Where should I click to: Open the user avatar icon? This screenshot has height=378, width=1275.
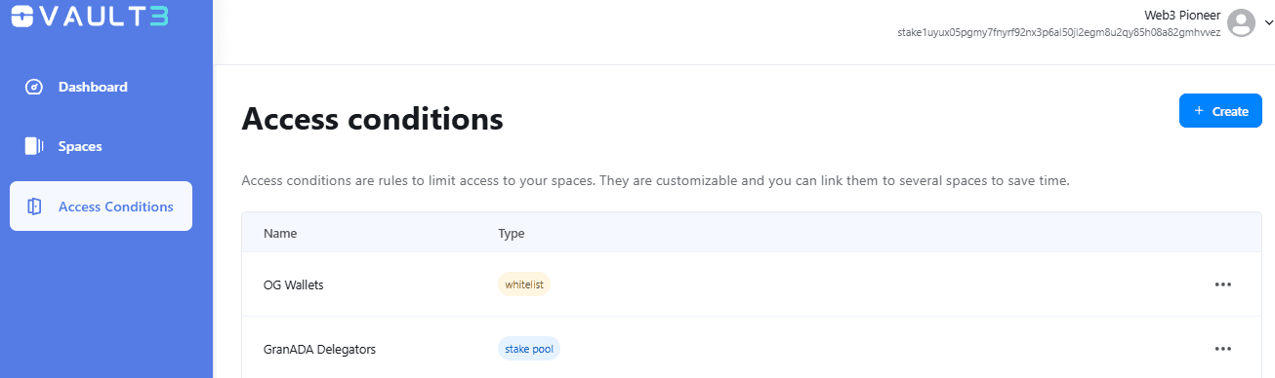point(1241,23)
